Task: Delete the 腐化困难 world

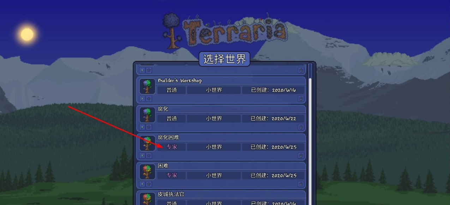Action: click(301, 156)
